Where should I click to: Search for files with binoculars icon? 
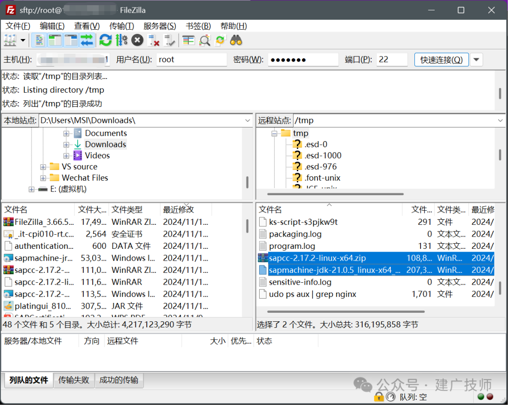236,40
